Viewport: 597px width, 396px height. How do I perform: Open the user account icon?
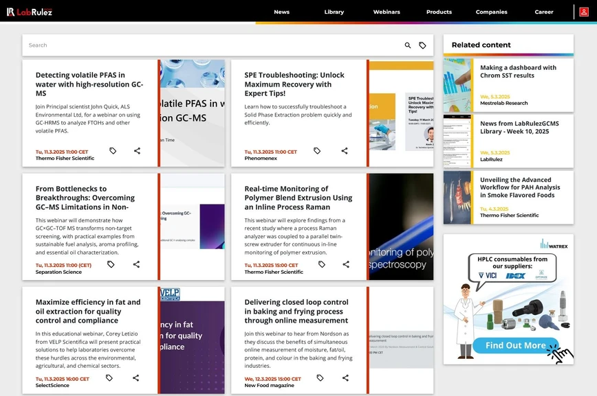pyautogui.click(x=584, y=12)
